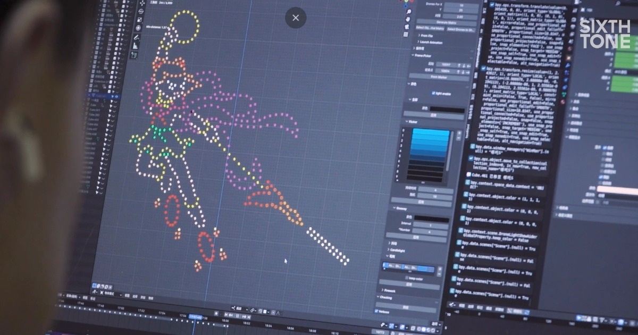
Task: Toggle the light enable checkbox
Action: 433,93
